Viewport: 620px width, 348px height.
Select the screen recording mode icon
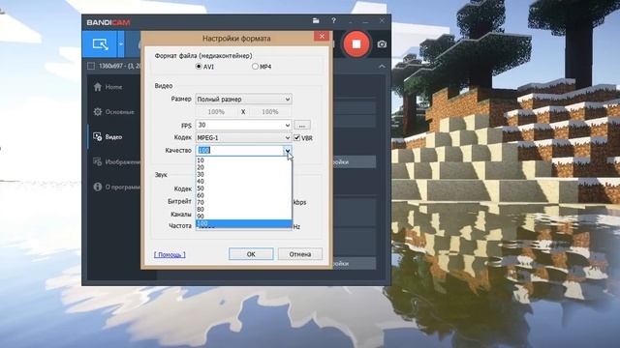coord(100,44)
